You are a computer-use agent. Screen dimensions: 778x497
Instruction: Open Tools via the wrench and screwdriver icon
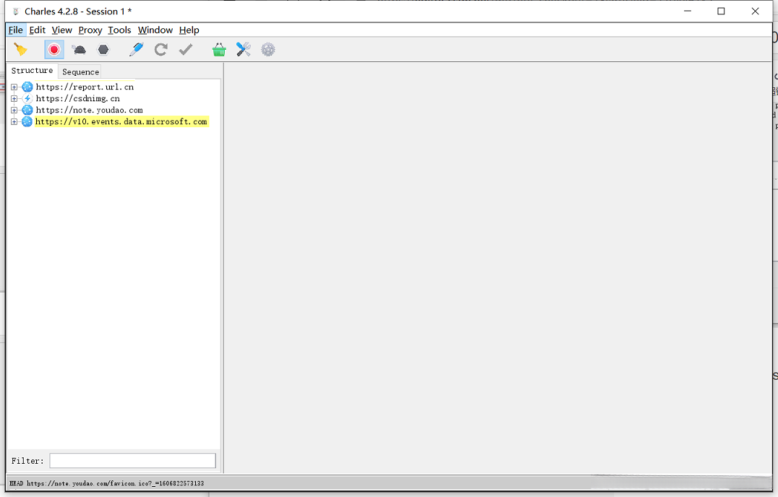(x=243, y=50)
